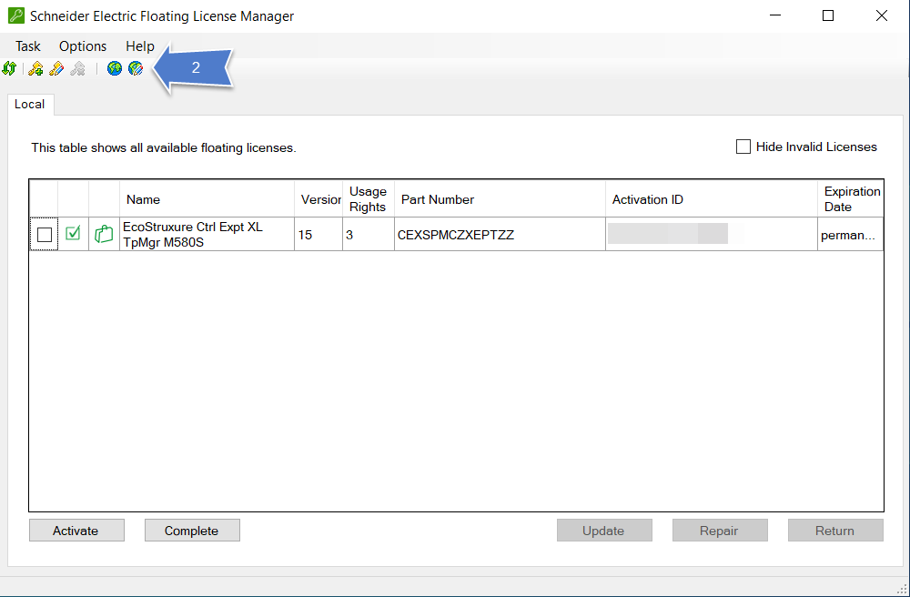Click the green briefcase icon in license row
The width and height of the screenshot is (910, 597).
(104, 234)
